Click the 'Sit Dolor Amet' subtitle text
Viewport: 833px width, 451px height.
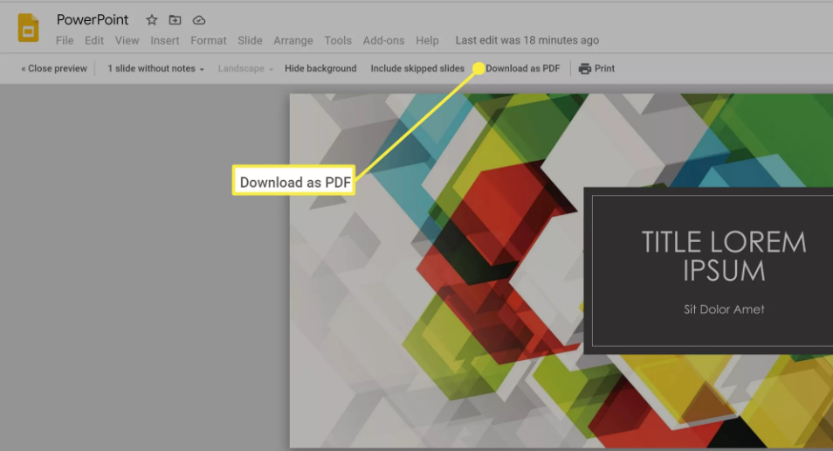[724, 309]
